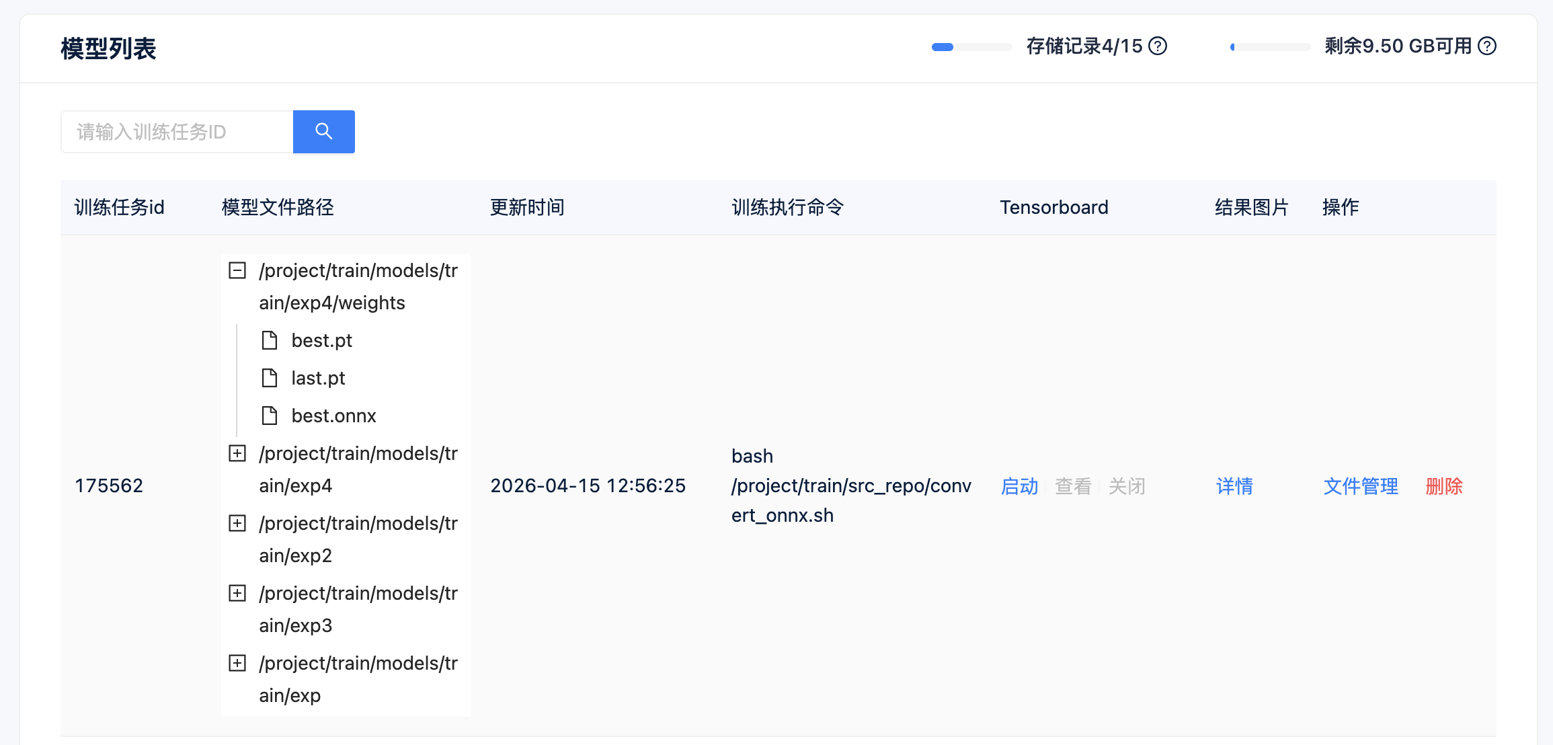1553x745 pixels.
Task: Expand the /project/train/models/train/exp path
Action: (237, 663)
